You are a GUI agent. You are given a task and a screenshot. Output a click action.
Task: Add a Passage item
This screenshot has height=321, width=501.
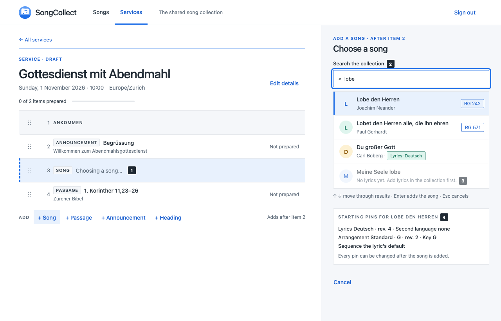point(79,218)
